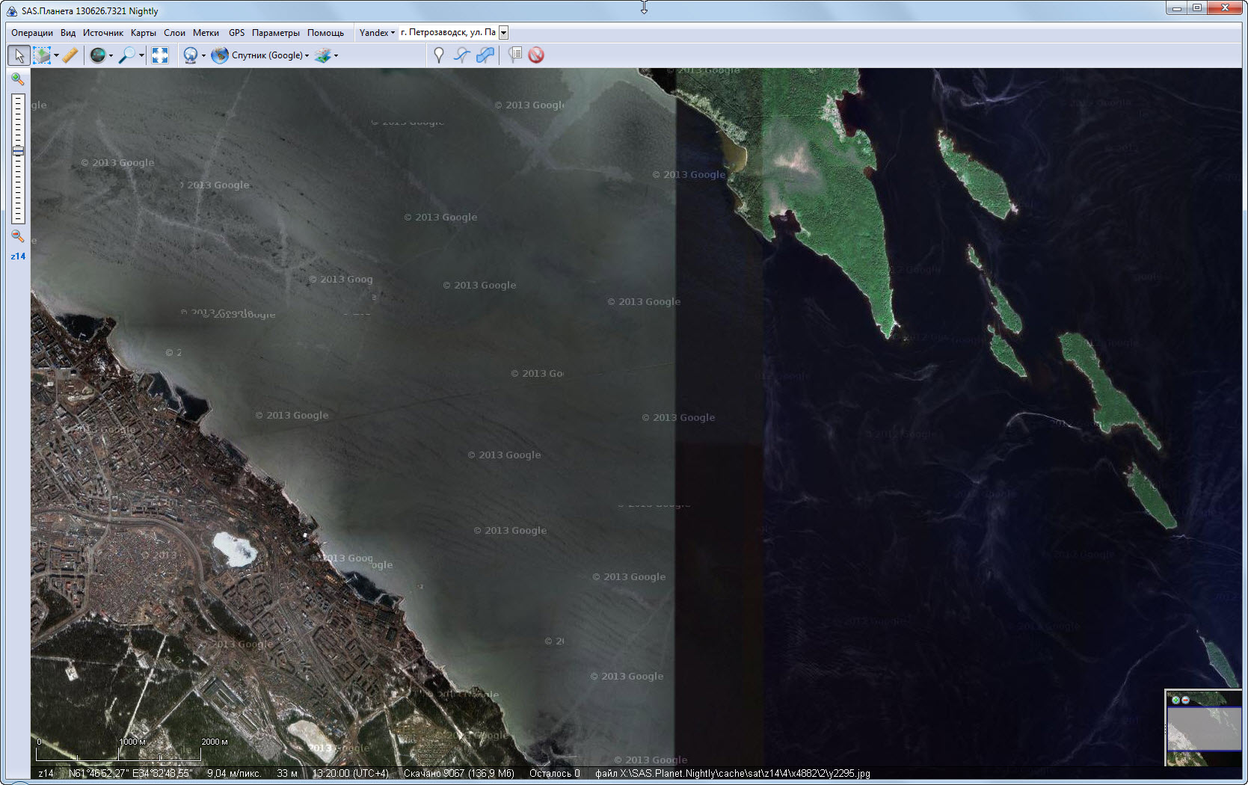
Task: Click the add path tool icon
Action: (462, 55)
